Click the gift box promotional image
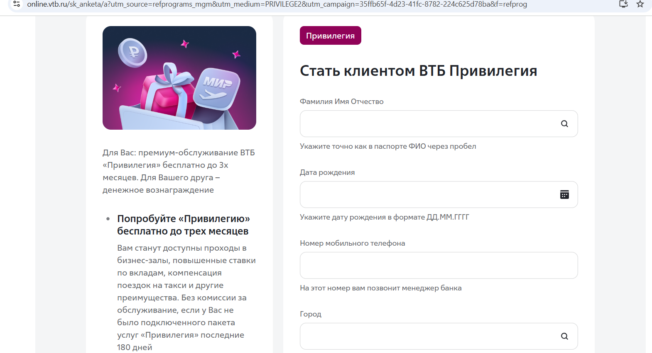 pyautogui.click(x=179, y=78)
